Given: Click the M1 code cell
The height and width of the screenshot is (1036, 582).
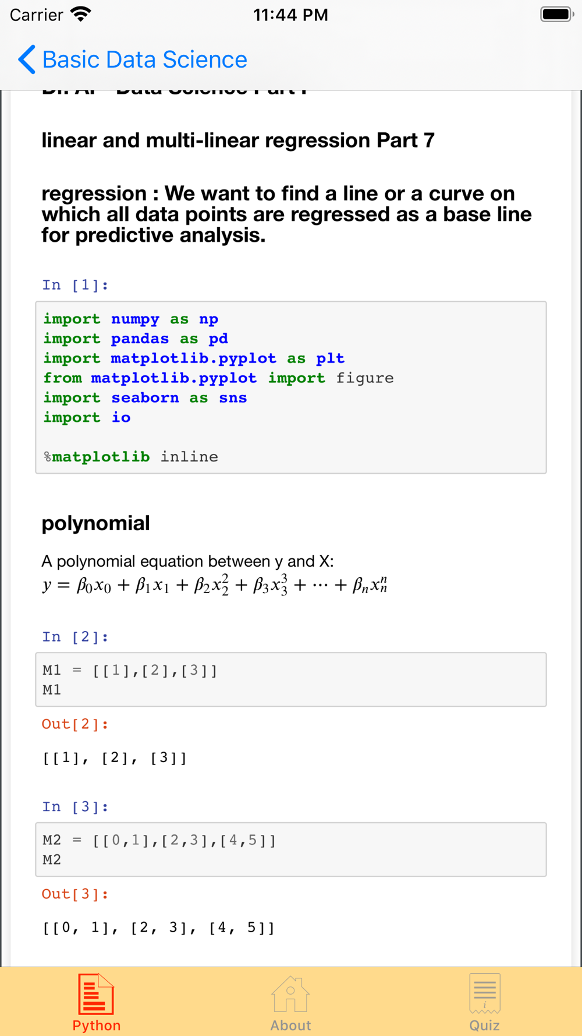Looking at the screenshot, I should [291, 679].
